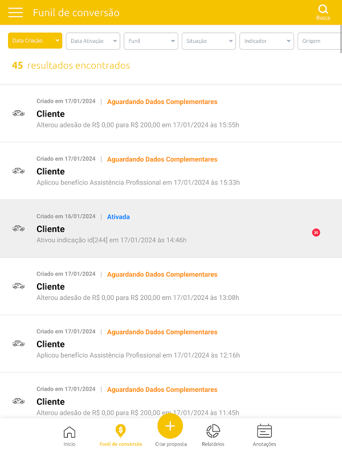Viewport: 342px width, 457px height.
Task: Tap the yellow plus Criar proposta button
Action: pyautogui.click(x=170, y=426)
